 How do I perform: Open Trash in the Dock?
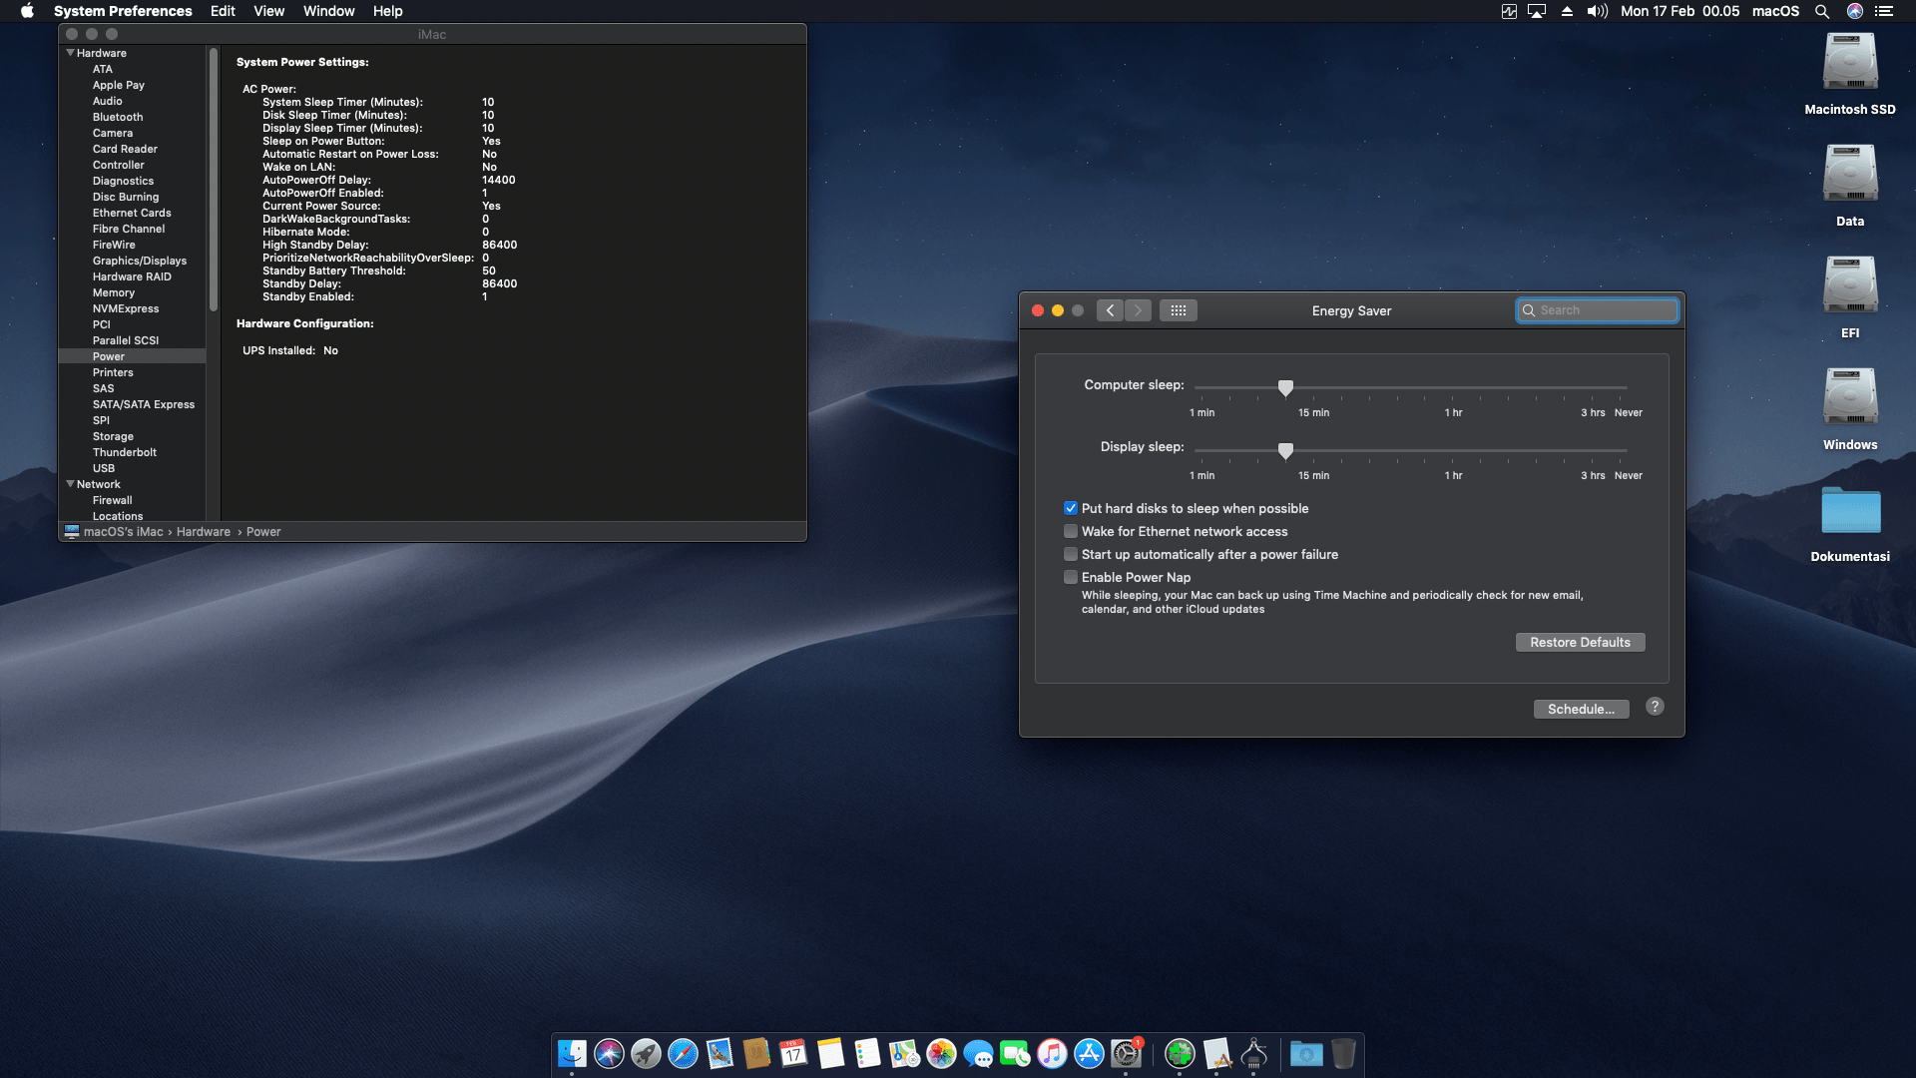coord(1343,1053)
